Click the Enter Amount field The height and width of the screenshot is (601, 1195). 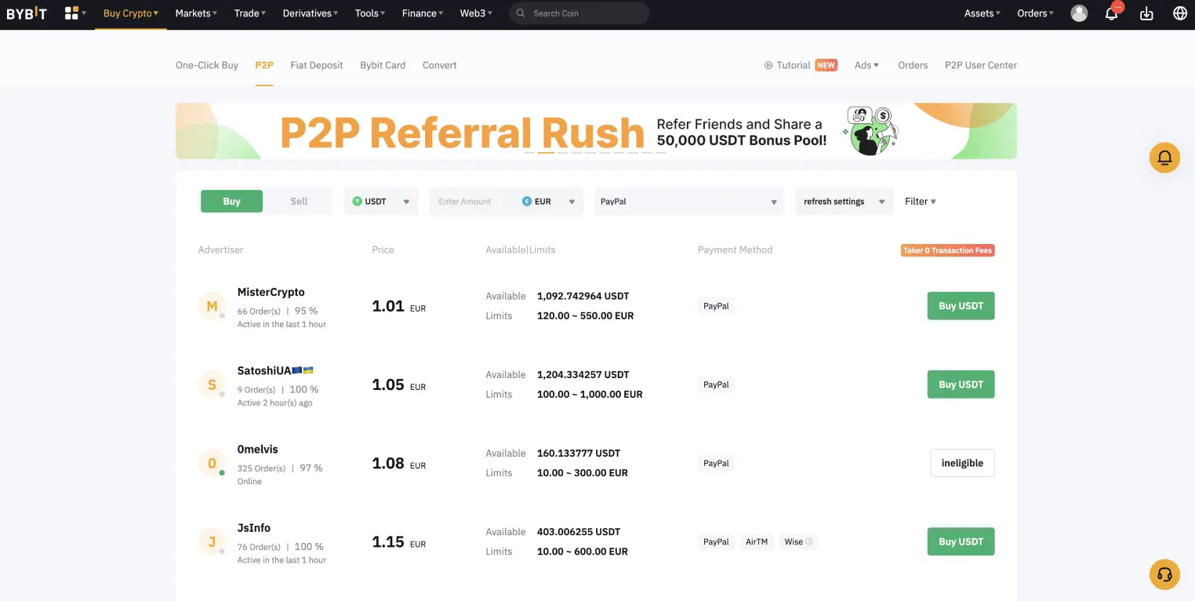pyautogui.click(x=474, y=202)
